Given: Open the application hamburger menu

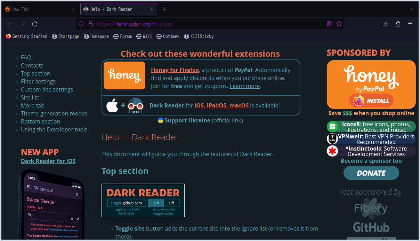Looking at the screenshot, I should [410, 24].
